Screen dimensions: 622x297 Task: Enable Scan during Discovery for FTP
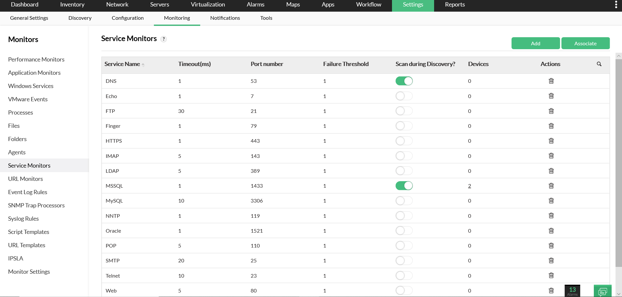404,111
